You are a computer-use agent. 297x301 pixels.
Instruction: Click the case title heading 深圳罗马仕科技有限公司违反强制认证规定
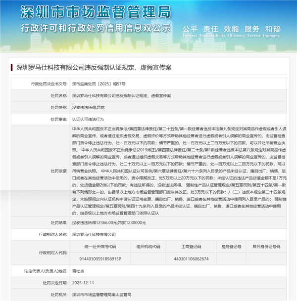pos(94,67)
